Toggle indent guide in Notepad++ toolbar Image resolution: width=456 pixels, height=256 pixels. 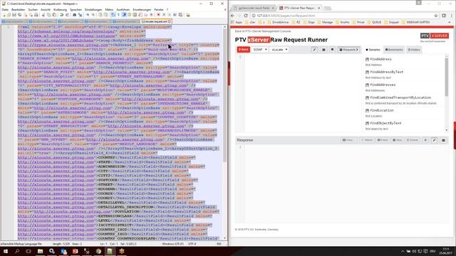coord(124,15)
